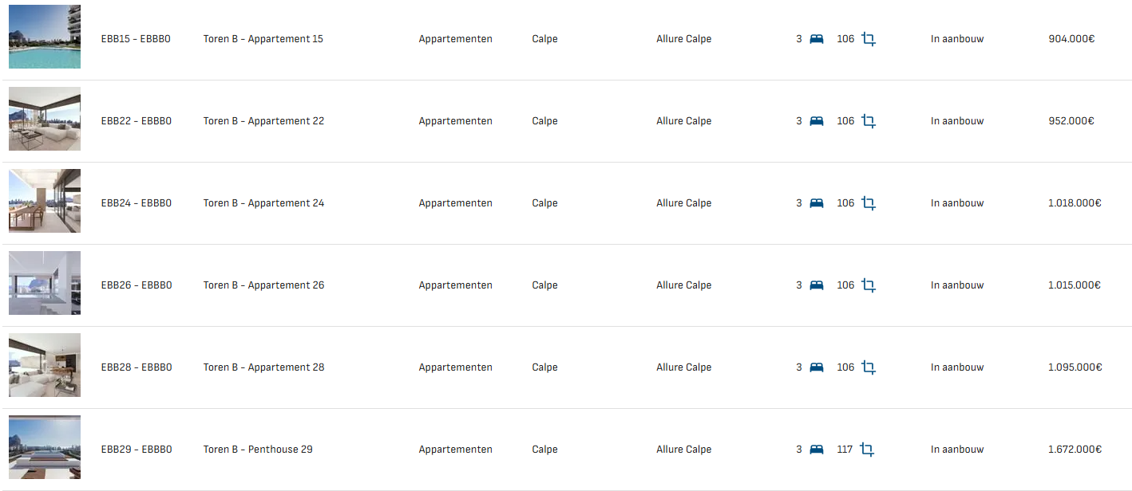The height and width of the screenshot is (491, 1132).
Task: Open the pool photo thumbnail for EBB15
Action: [45, 37]
